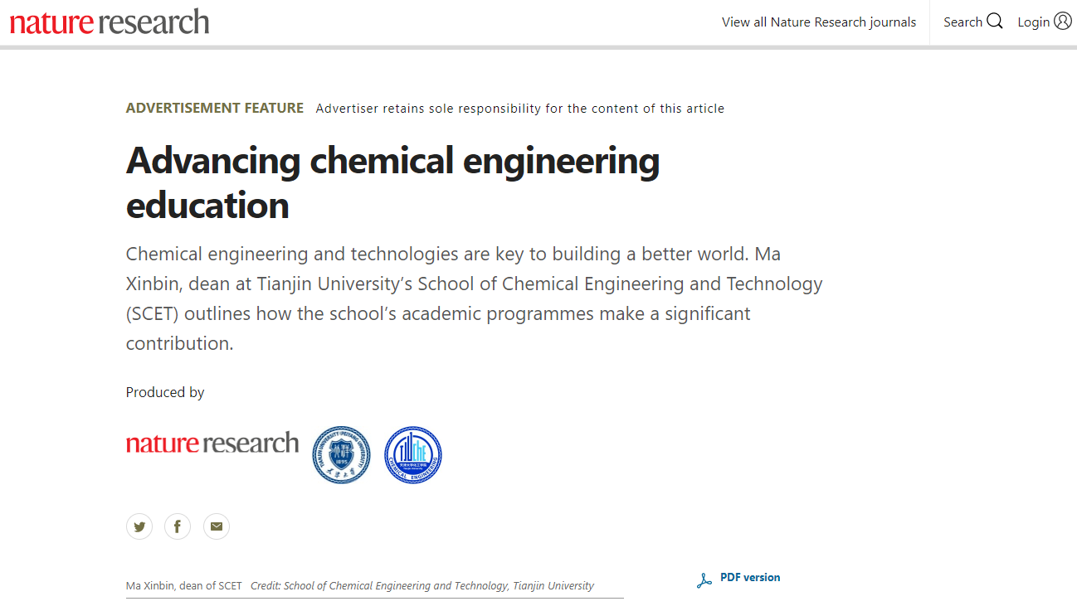The height and width of the screenshot is (611, 1077).
Task: Open Chemical Engineering school logo
Action: 413,455
